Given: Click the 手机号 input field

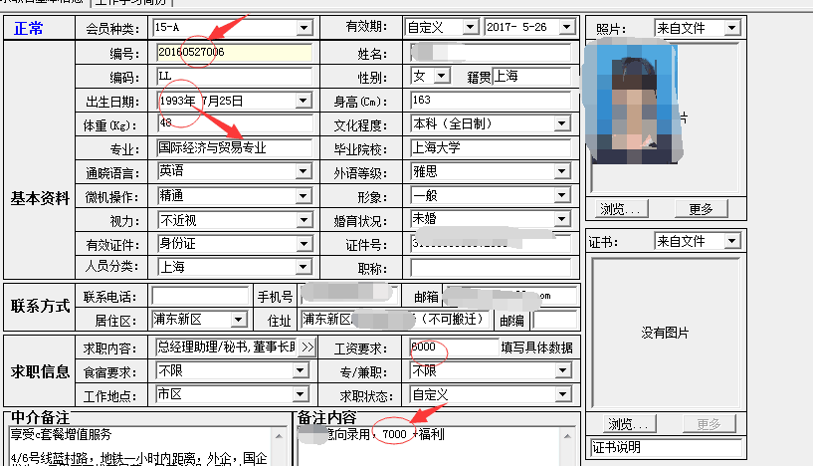Looking at the screenshot, I should tap(348, 294).
